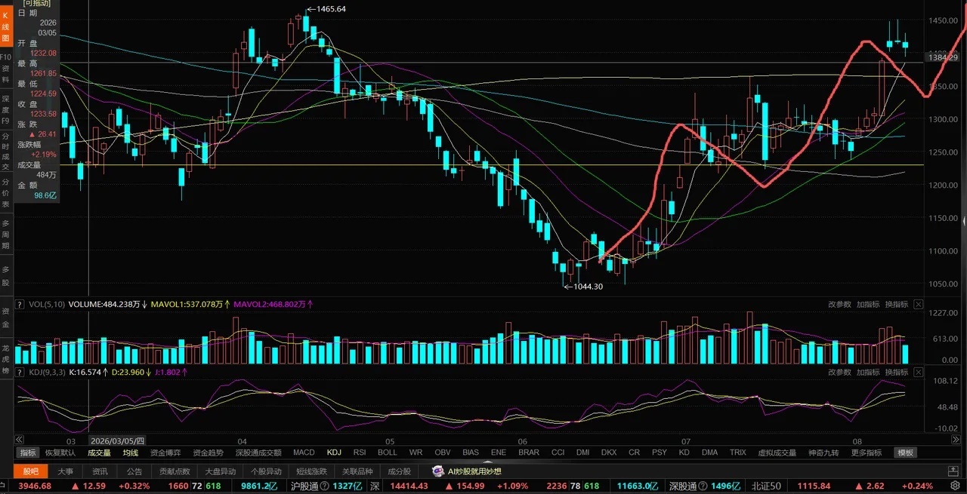
Task: Click the double-arrow at timeline left end
Action: pos(19,439)
